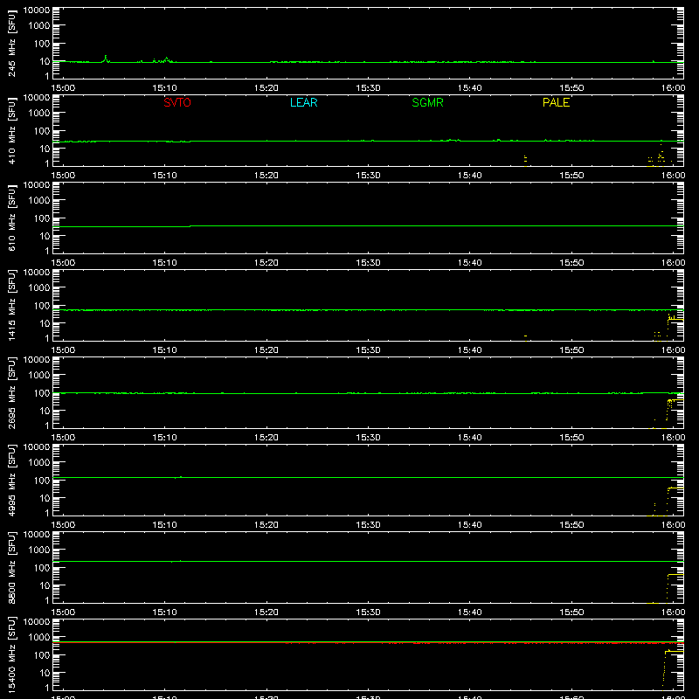Viewport: 699px width, 699px height.
Task: Click the cyan LEAR station label
Action: [x=303, y=102]
